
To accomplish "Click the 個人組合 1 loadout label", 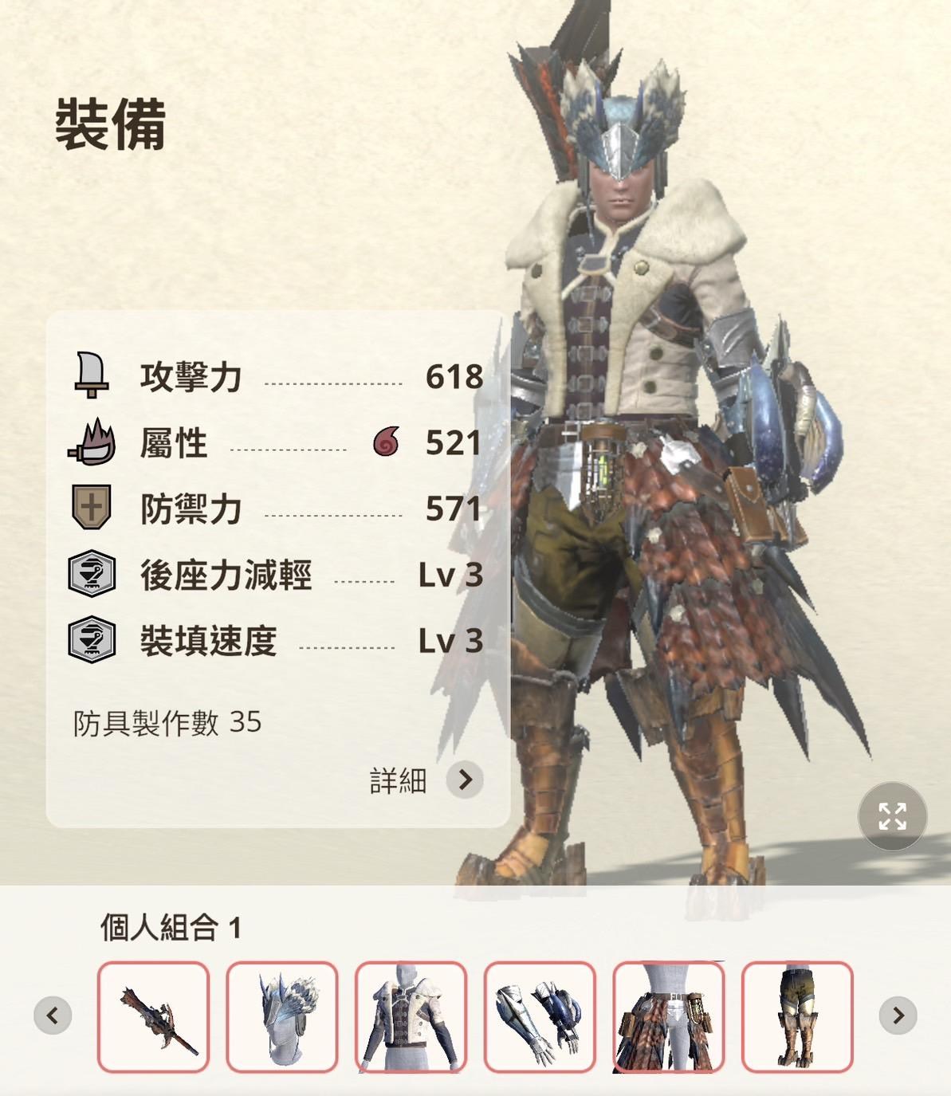I will click(x=171, y=927).
